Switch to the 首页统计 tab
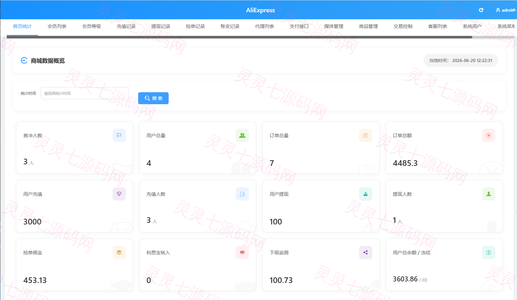Viewport: 517px width, 300px height. (22, 26)
